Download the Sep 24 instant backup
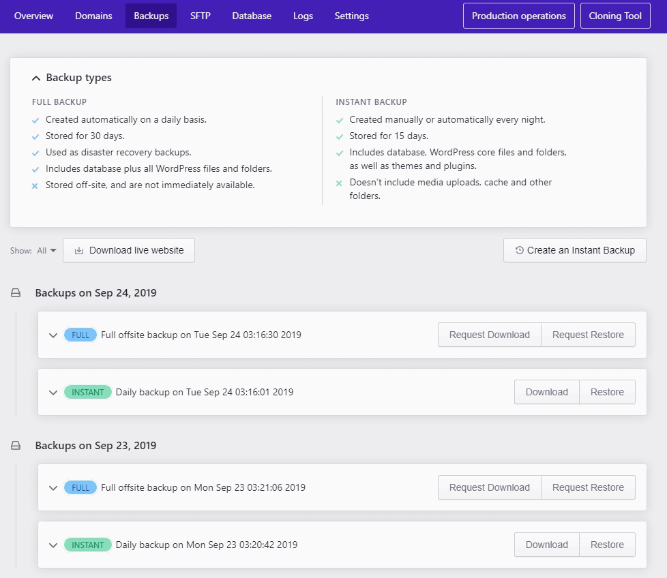 pyautogui.click(x=546, y=392)
